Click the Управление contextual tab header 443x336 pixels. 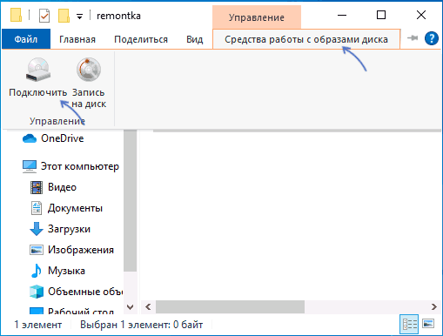coord(257,17)
